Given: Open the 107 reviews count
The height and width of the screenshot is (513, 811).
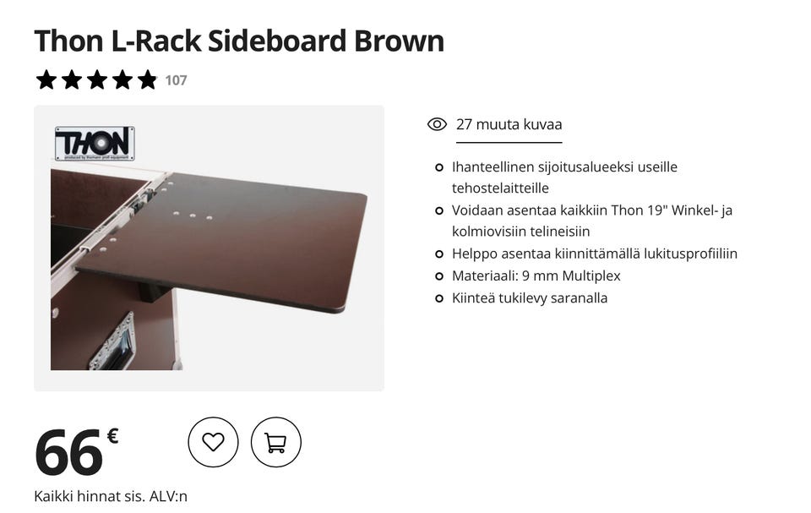Looking at the screenshot, I should click(176, 81).
